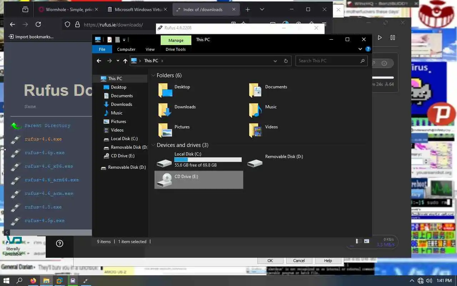
Task: Open the Drive Tools ribbon tab
Action: [x=176, y=49]
